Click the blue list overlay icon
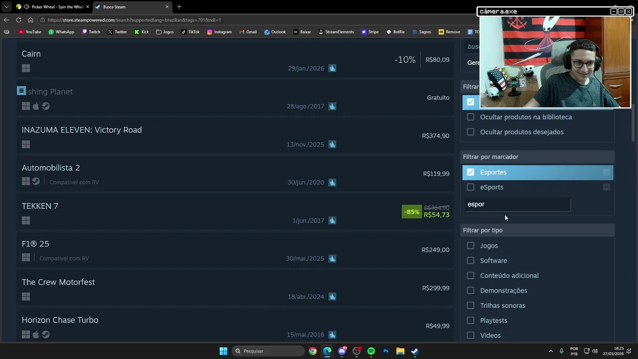Image resolution: width=638 pixels, height=359 pixels. pyautogui.click(x=21, y=91)
